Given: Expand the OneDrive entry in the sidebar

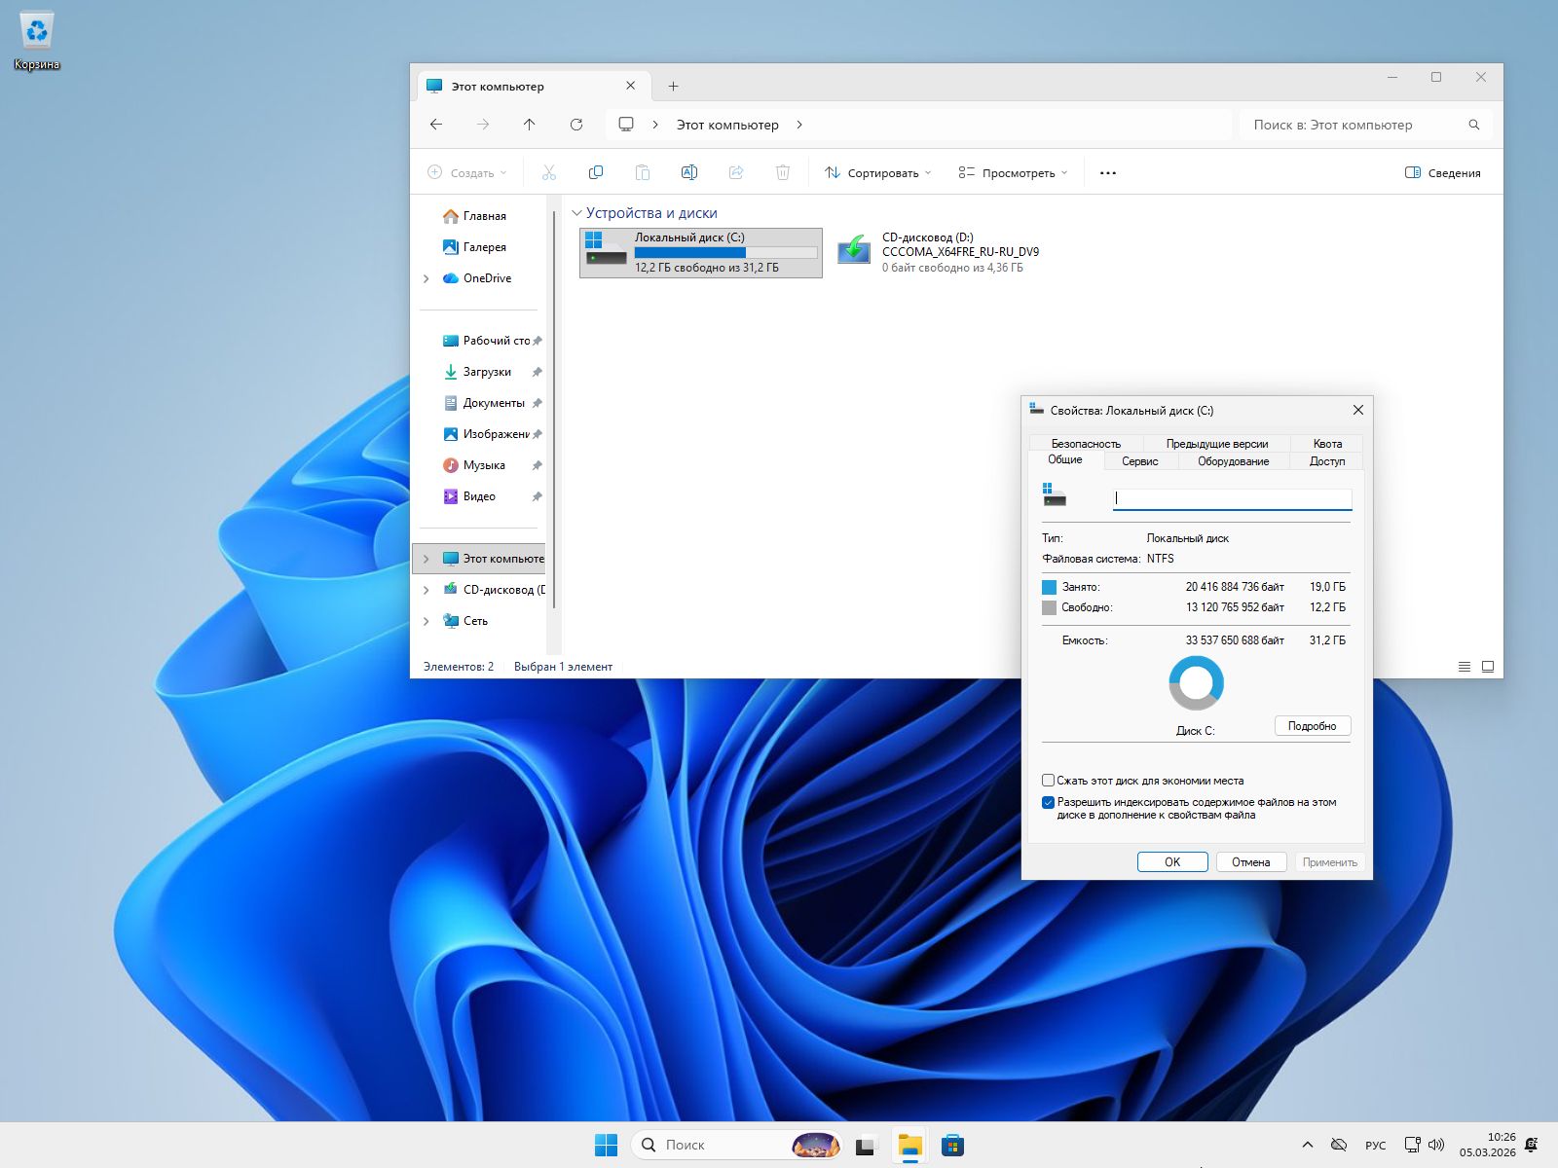Looking at the screenshot, I should (x=426, y=278).
